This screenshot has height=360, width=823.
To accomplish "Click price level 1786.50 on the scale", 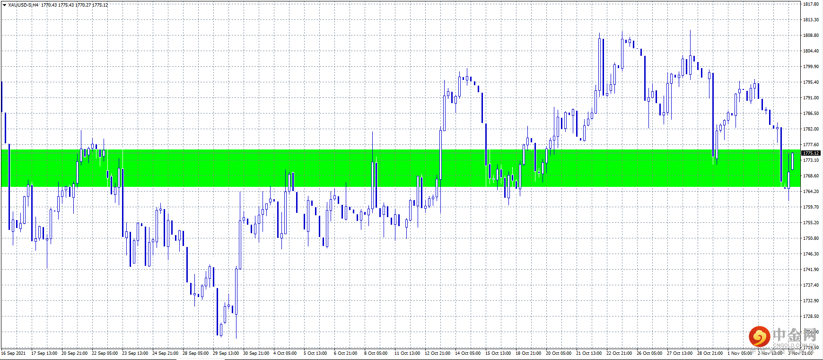I will (811, 114).
